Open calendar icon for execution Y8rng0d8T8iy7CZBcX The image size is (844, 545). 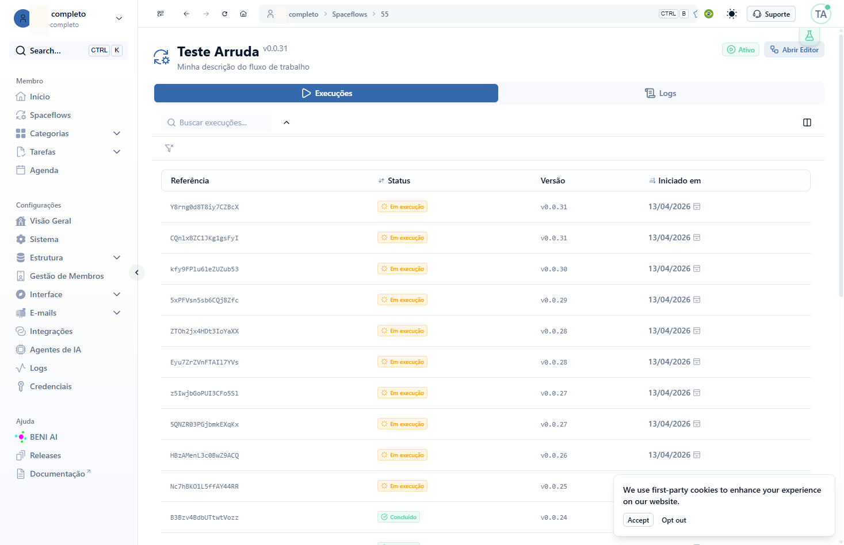[x=697, y=206]
